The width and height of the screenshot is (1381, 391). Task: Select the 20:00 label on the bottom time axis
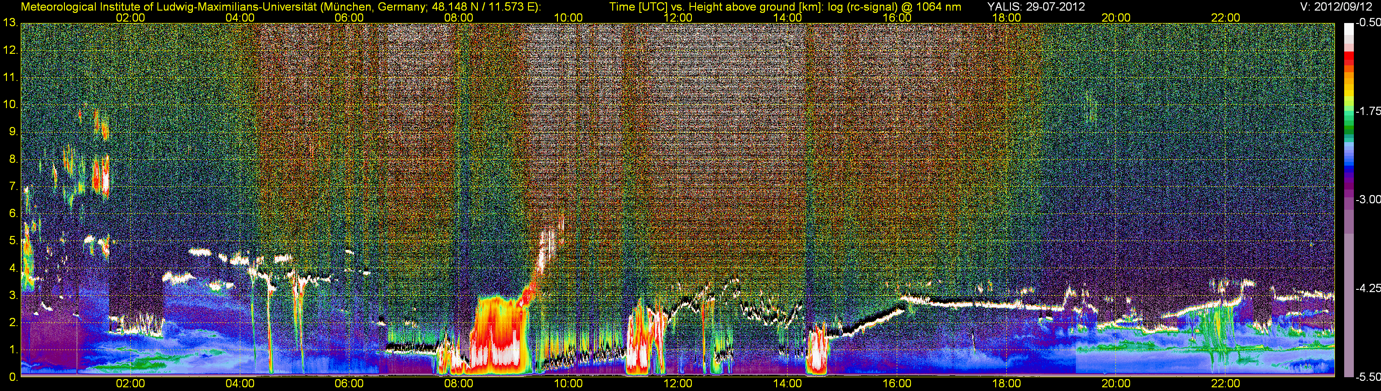[x=1116, y=384]
